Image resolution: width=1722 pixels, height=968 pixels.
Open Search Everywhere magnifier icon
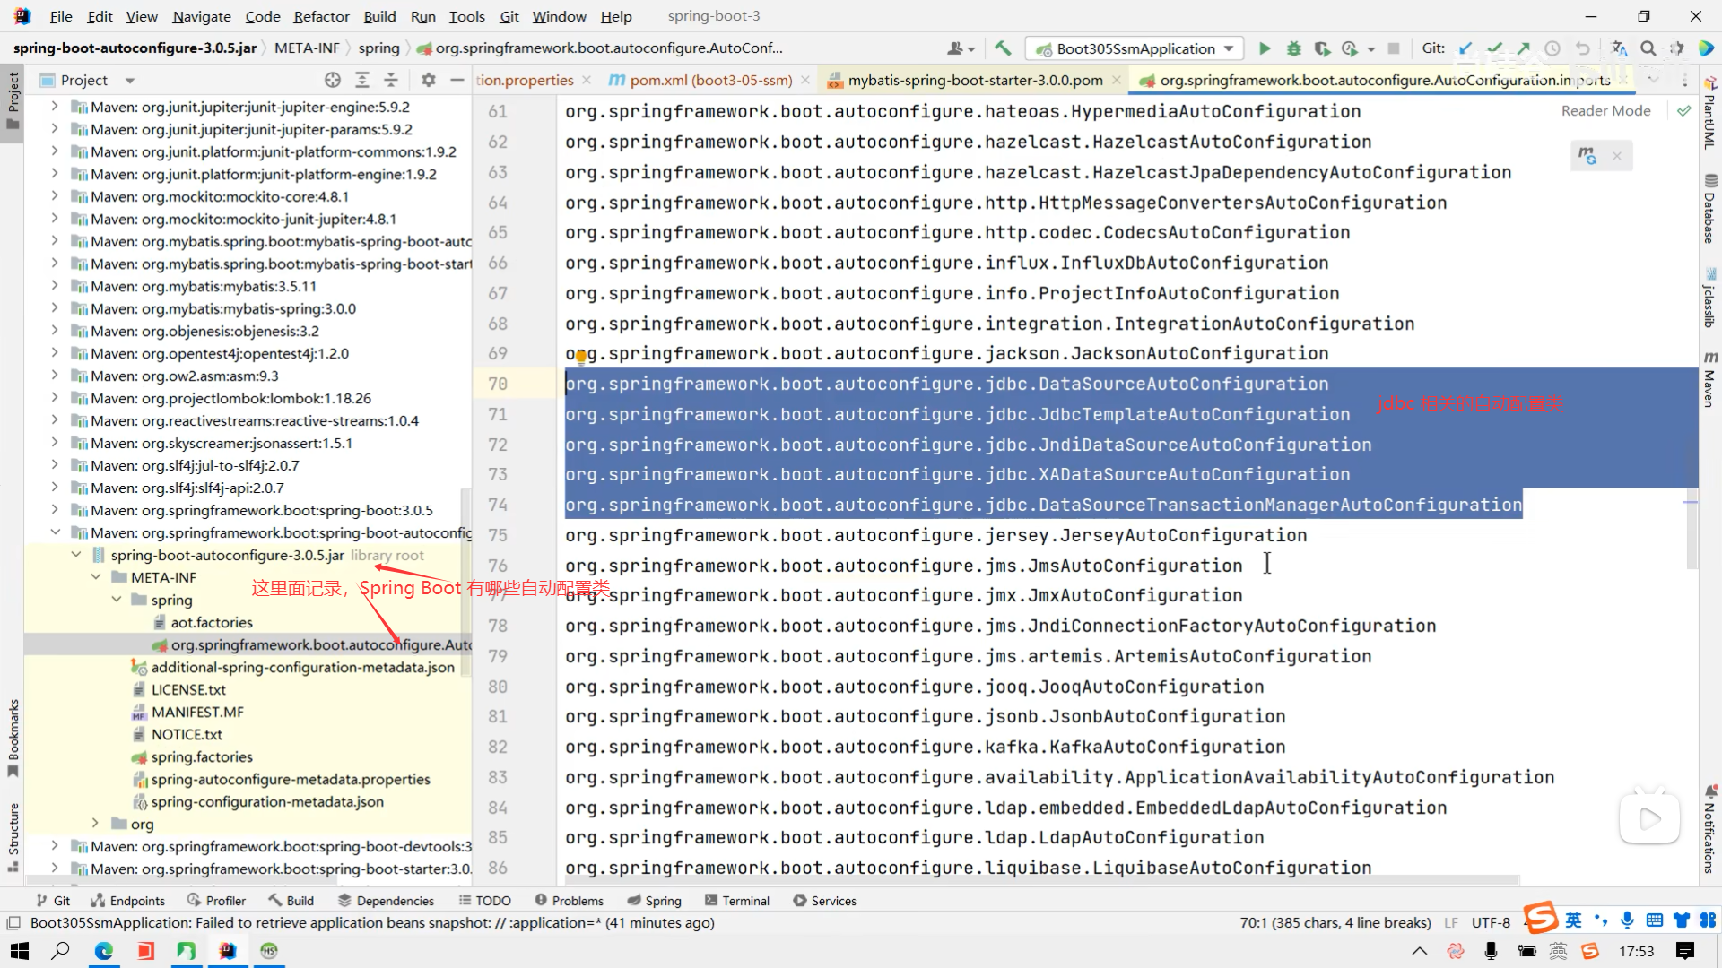coord(1648,48)
